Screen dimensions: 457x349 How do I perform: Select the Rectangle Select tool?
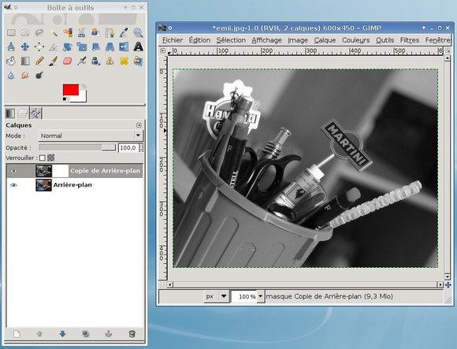point(11,32)
